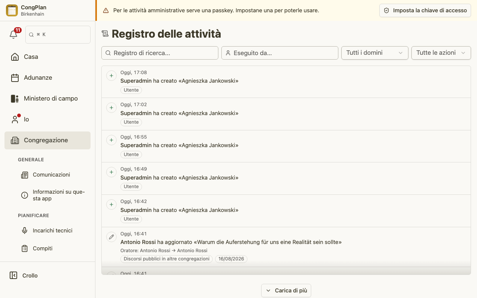Go to the Adunanze section

pos(47,77)
